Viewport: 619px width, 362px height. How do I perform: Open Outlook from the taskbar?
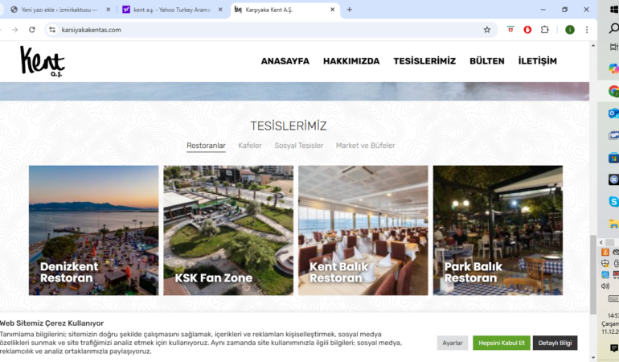613,113
